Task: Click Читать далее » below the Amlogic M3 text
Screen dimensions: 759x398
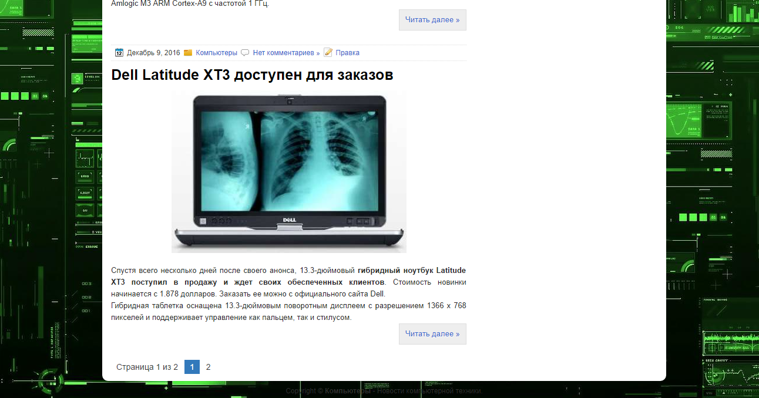Action: (432, 20)
